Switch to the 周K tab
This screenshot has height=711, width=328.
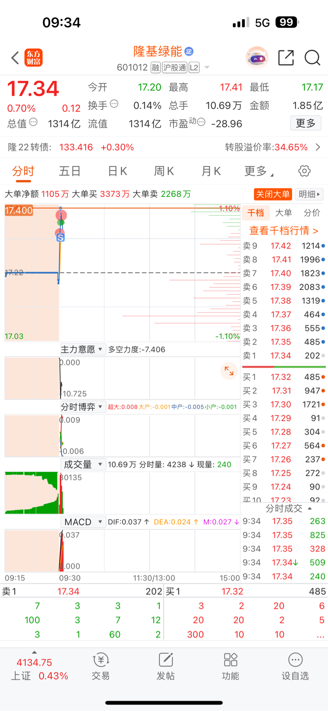pyautogui.click(x=164, y=171)
